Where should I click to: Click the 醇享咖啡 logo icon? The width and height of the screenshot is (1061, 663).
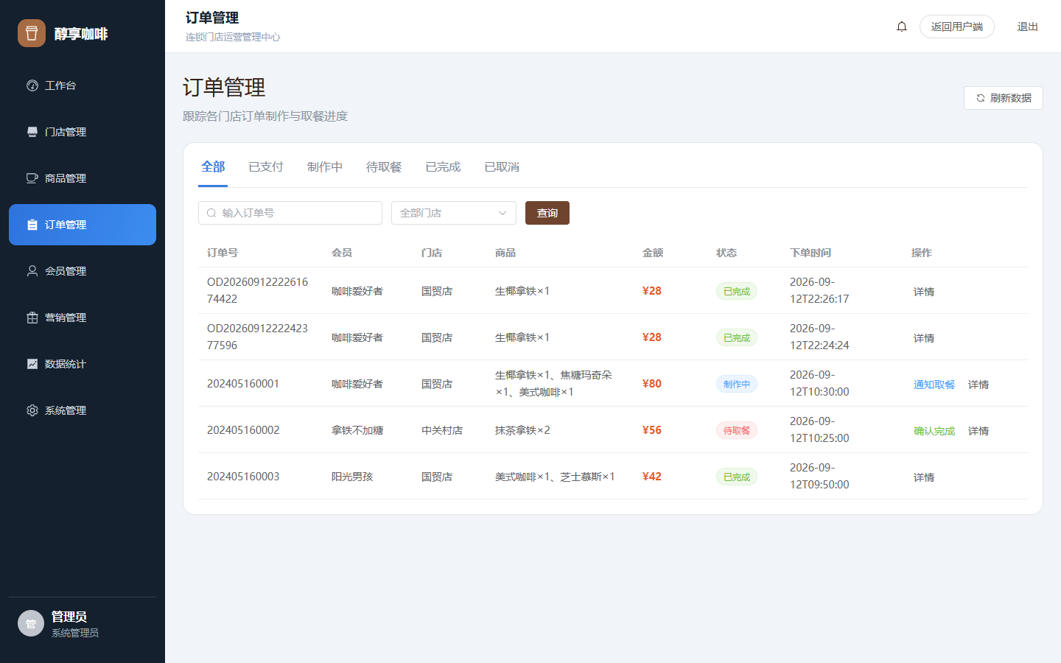click(32, 33)
